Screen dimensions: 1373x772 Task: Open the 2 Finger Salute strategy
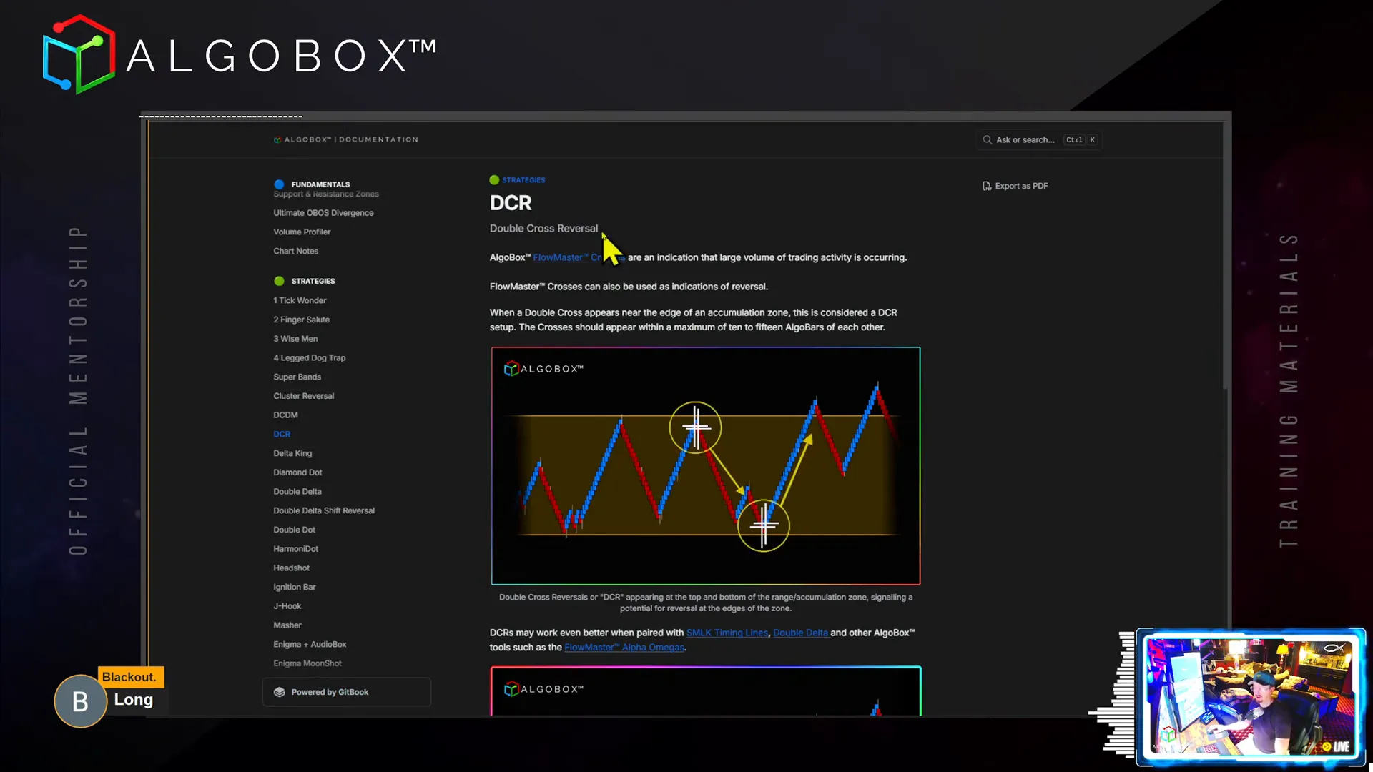point(301,320)
